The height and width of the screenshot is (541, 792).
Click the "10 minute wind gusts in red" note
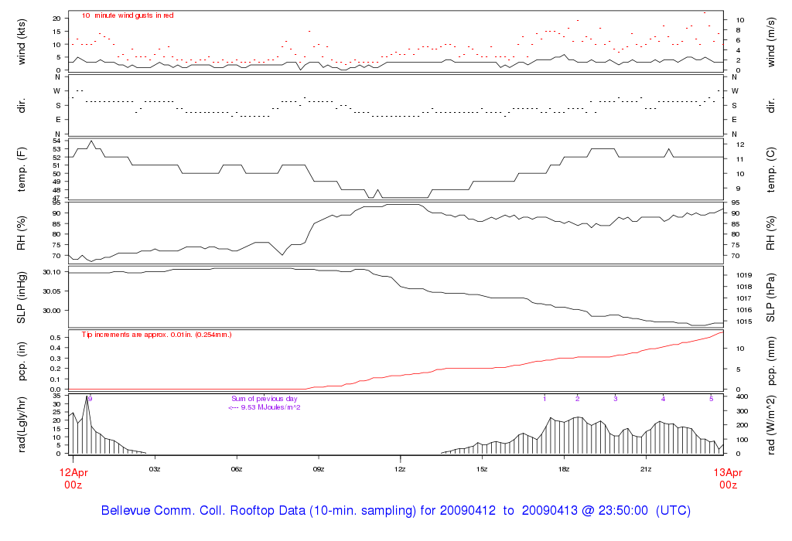pos(128,15)
